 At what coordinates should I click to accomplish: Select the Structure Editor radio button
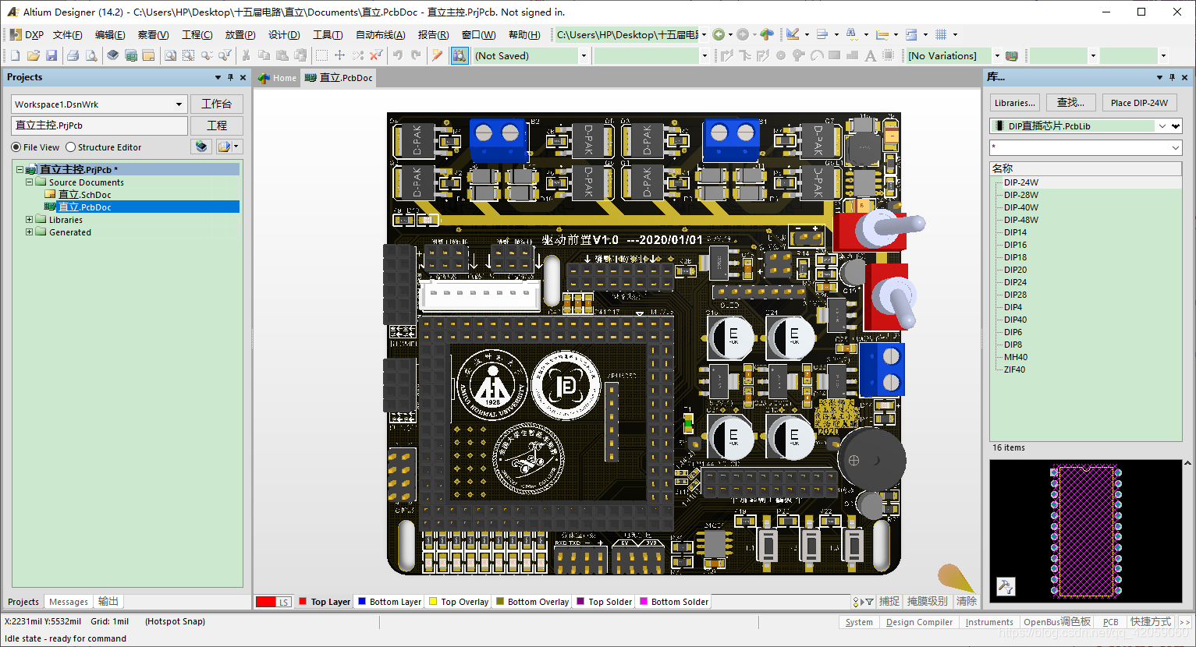click(71, 147)
